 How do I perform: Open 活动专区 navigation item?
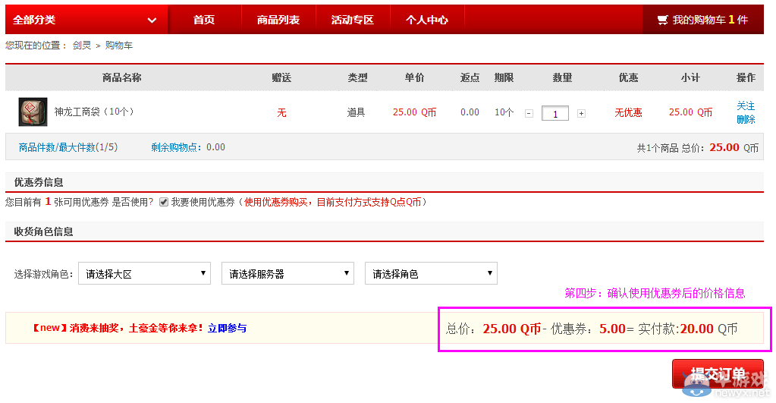pos(353,20)
